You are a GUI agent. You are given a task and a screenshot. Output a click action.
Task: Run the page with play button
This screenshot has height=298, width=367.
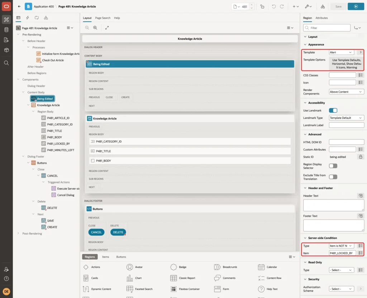[356, 6]
